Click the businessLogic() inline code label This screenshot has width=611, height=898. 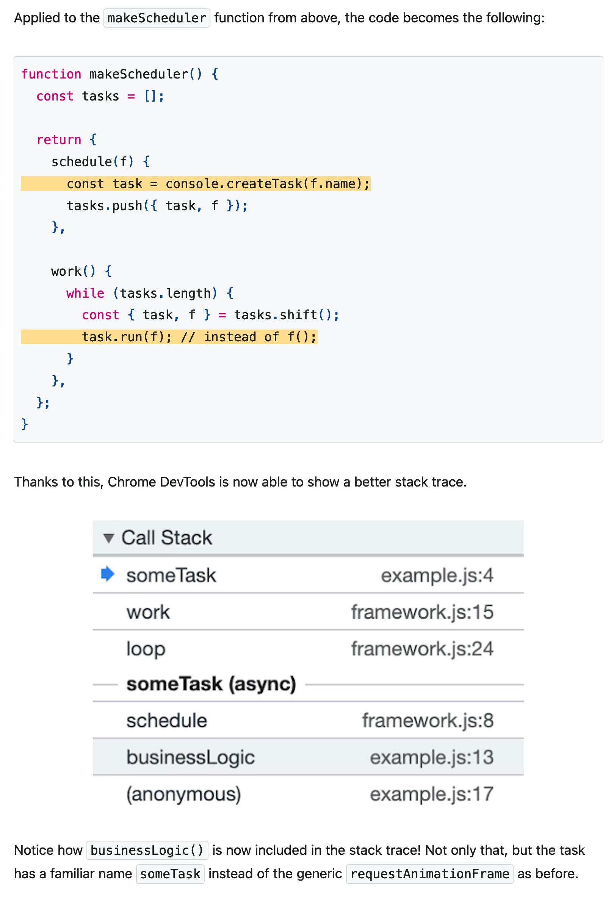(x=147, y=850)
